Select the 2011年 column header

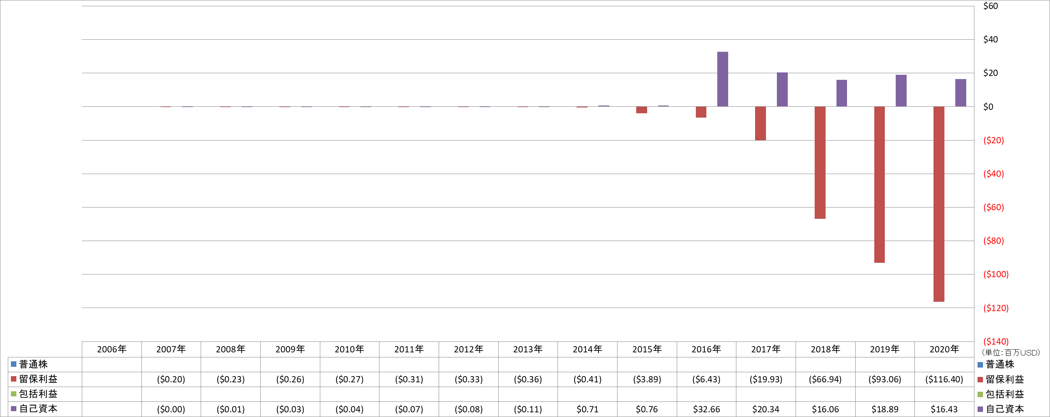tap(409, 349)
